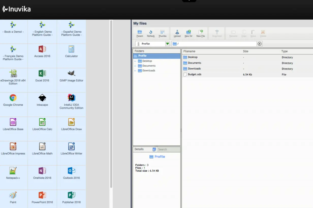The image size is (313, 208).
Task: Sort by the Size column header
Action: pyautogui.click(x=245, y=51)
